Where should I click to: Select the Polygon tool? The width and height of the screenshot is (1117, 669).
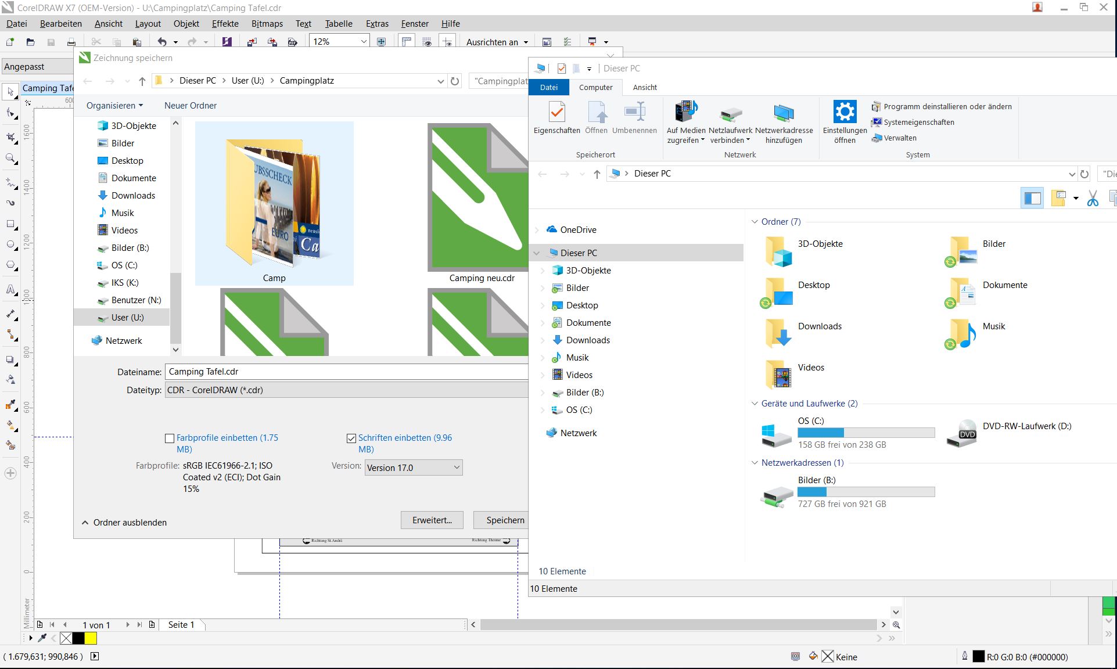[10, 265]
